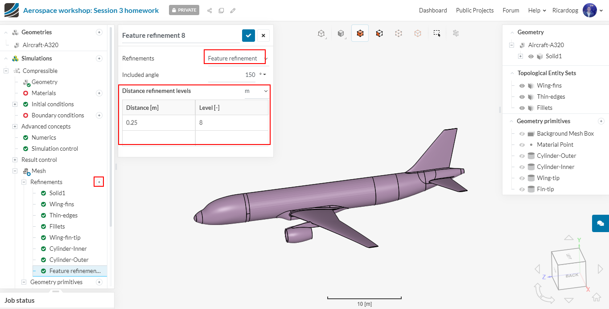The image size is (609, 309).
Task: Open the included angle unit dropdown
Action: 263,75
